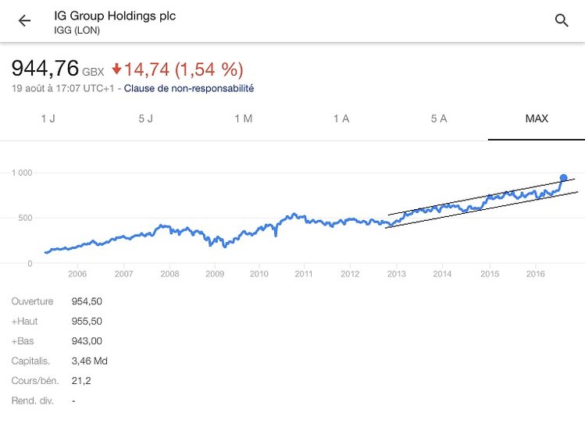Click the +Bas value 943,00
This screenshot has width=585, height=423.
click(x=87, y=341)
